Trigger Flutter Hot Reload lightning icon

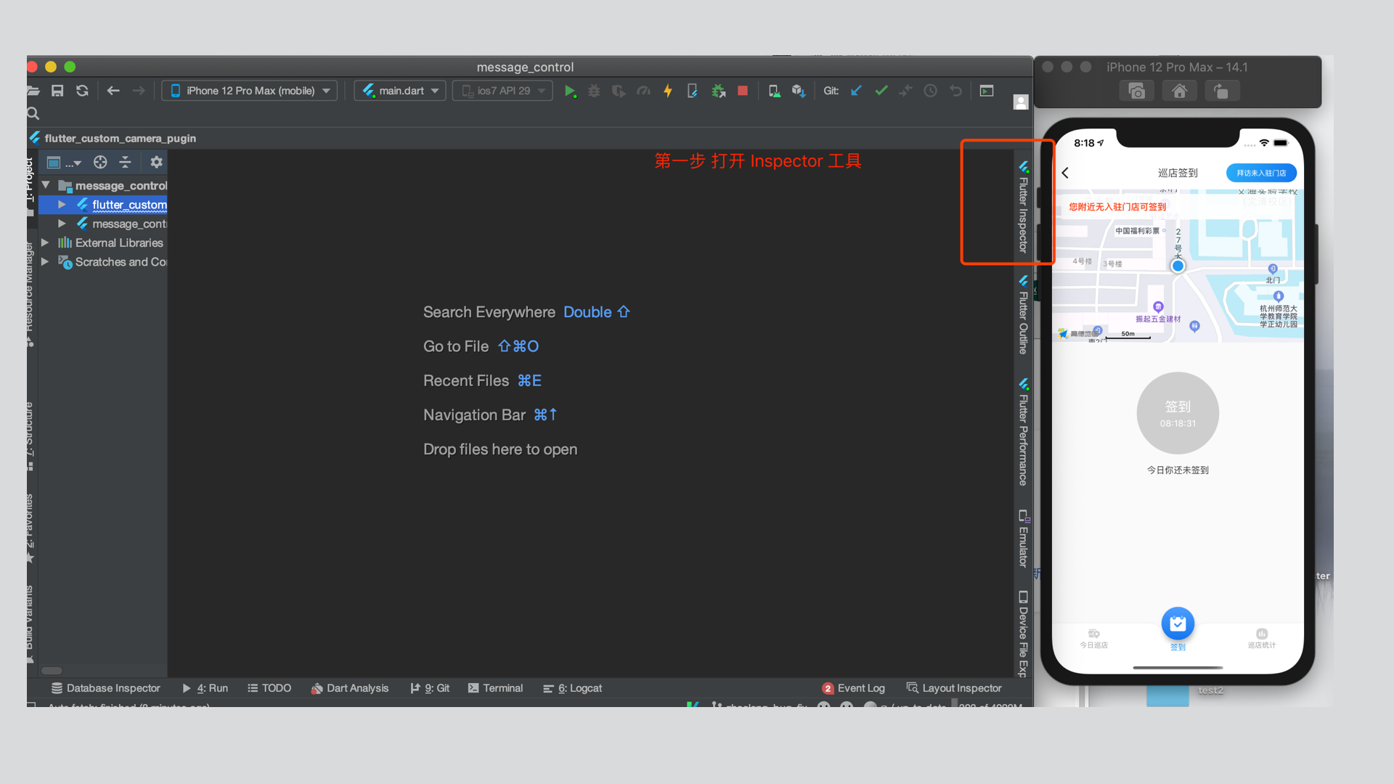coord(668,91)
